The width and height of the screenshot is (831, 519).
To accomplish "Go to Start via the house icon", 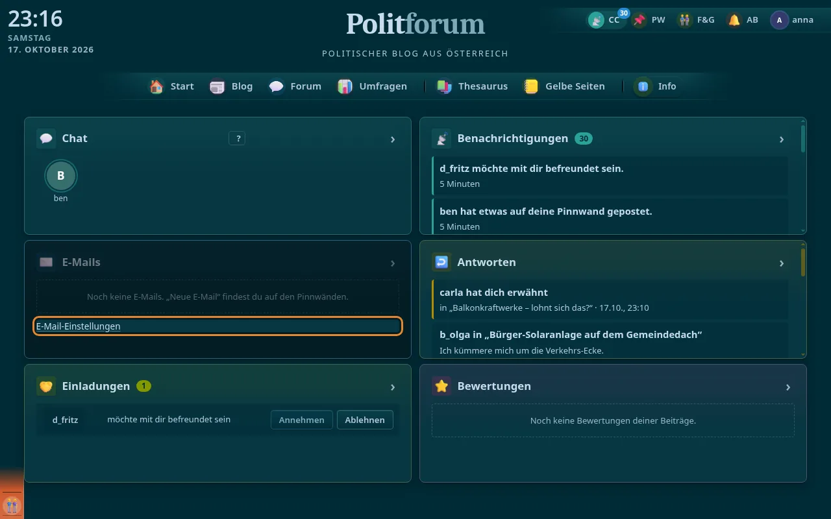I will coord(156,86).
